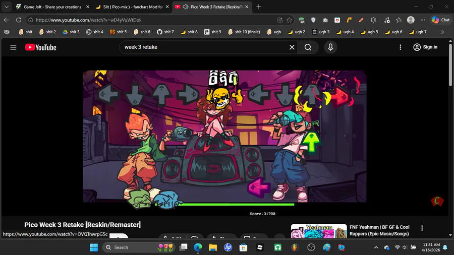
Task: Go to the YouTube home logo
Action: coord(40,47)
